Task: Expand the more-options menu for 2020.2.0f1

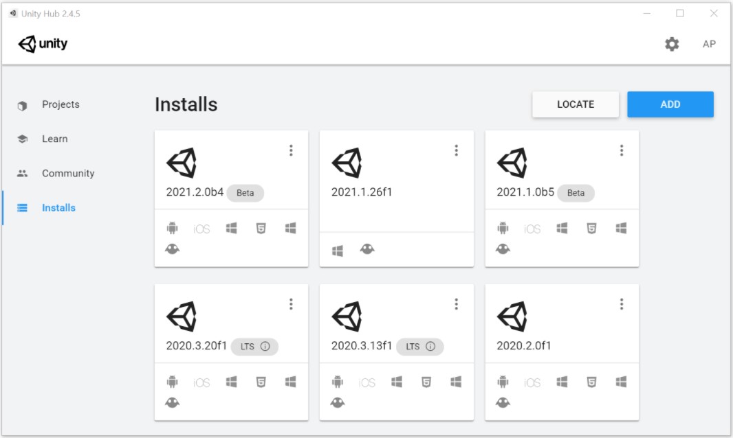Action: pyautogui.click(x=622, y=303)
